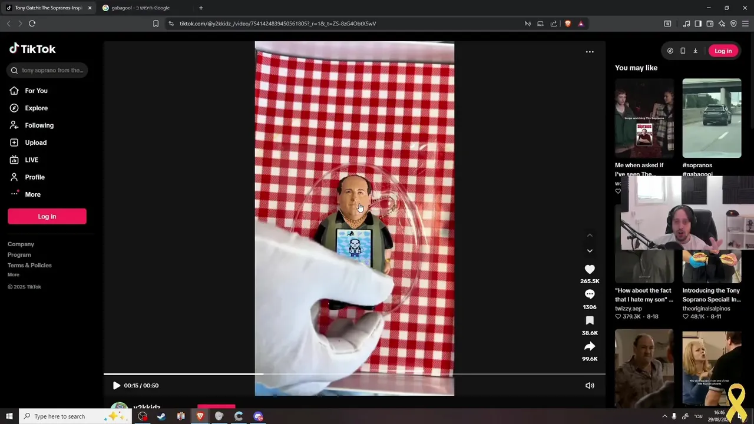This screenshot has height=424, width=754.
Task: Click the TikTok coin icon in header
Action: (x=670, y=51)
